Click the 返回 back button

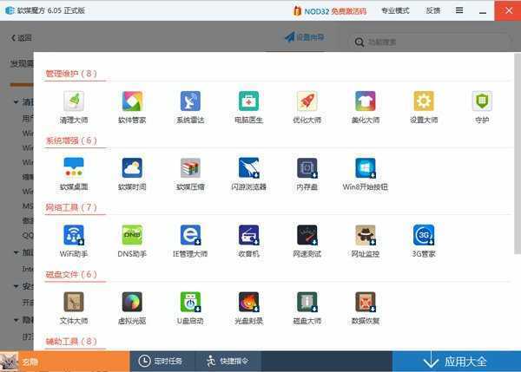tap(22, 38)
